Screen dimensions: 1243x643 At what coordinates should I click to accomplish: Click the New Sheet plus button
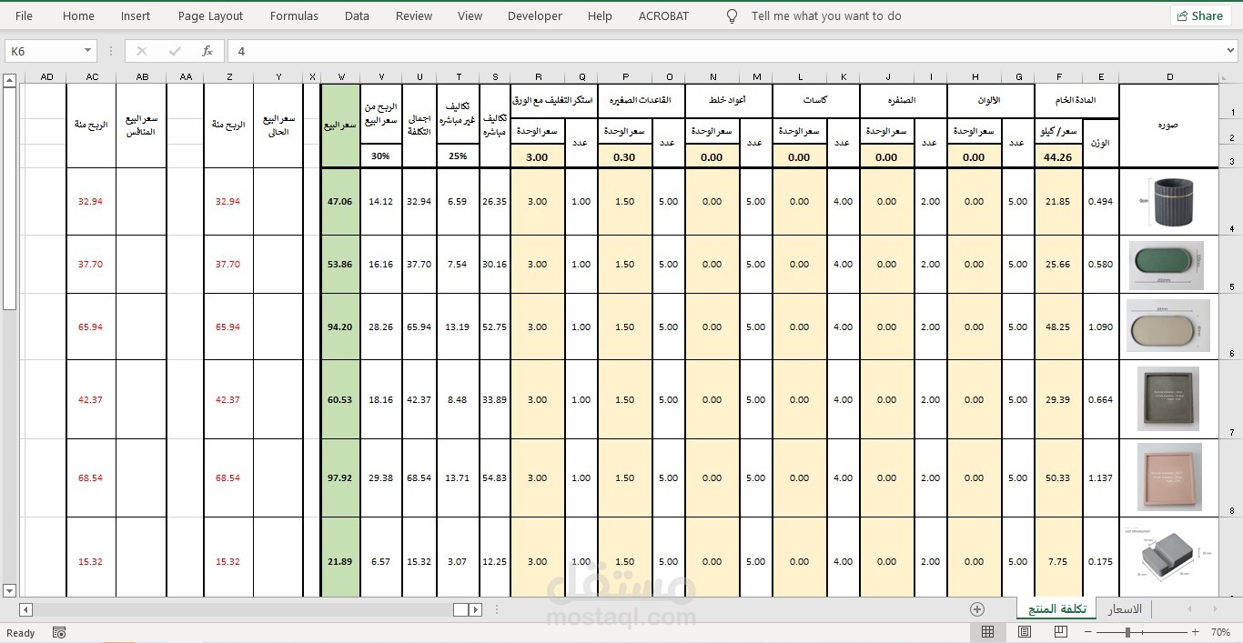(977, 608)
